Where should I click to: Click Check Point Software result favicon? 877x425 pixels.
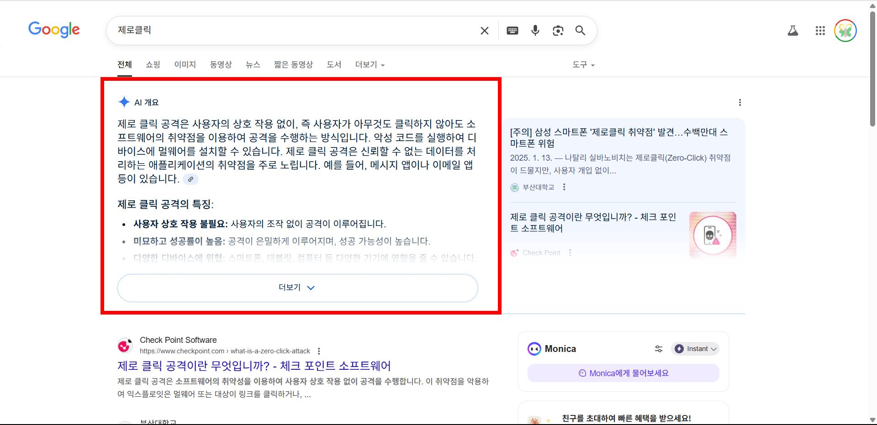[x=125, y=346]
